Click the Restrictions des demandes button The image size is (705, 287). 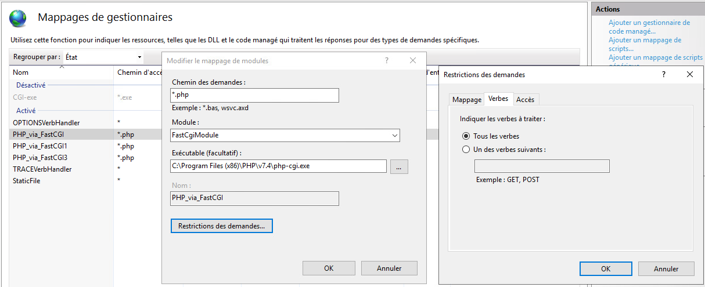click(221, 226)
